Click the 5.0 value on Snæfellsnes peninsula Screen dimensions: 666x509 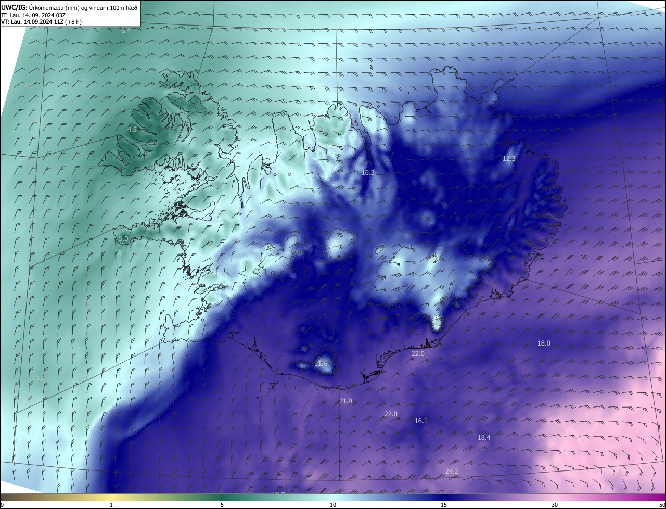click(x=123, y=238)
